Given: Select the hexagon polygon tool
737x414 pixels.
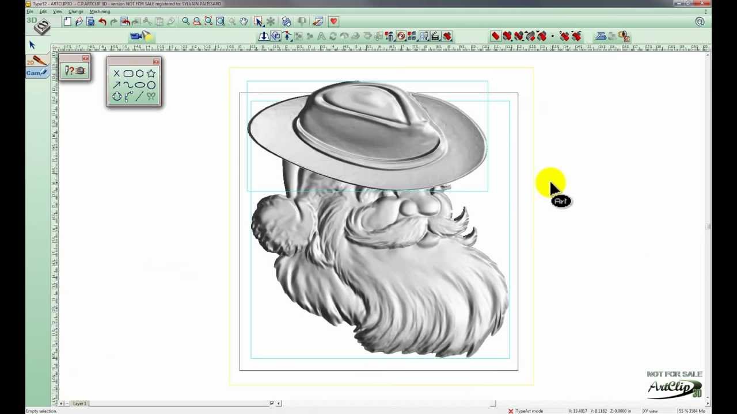Looking at the screenshot, I should (x=139, y=74).
